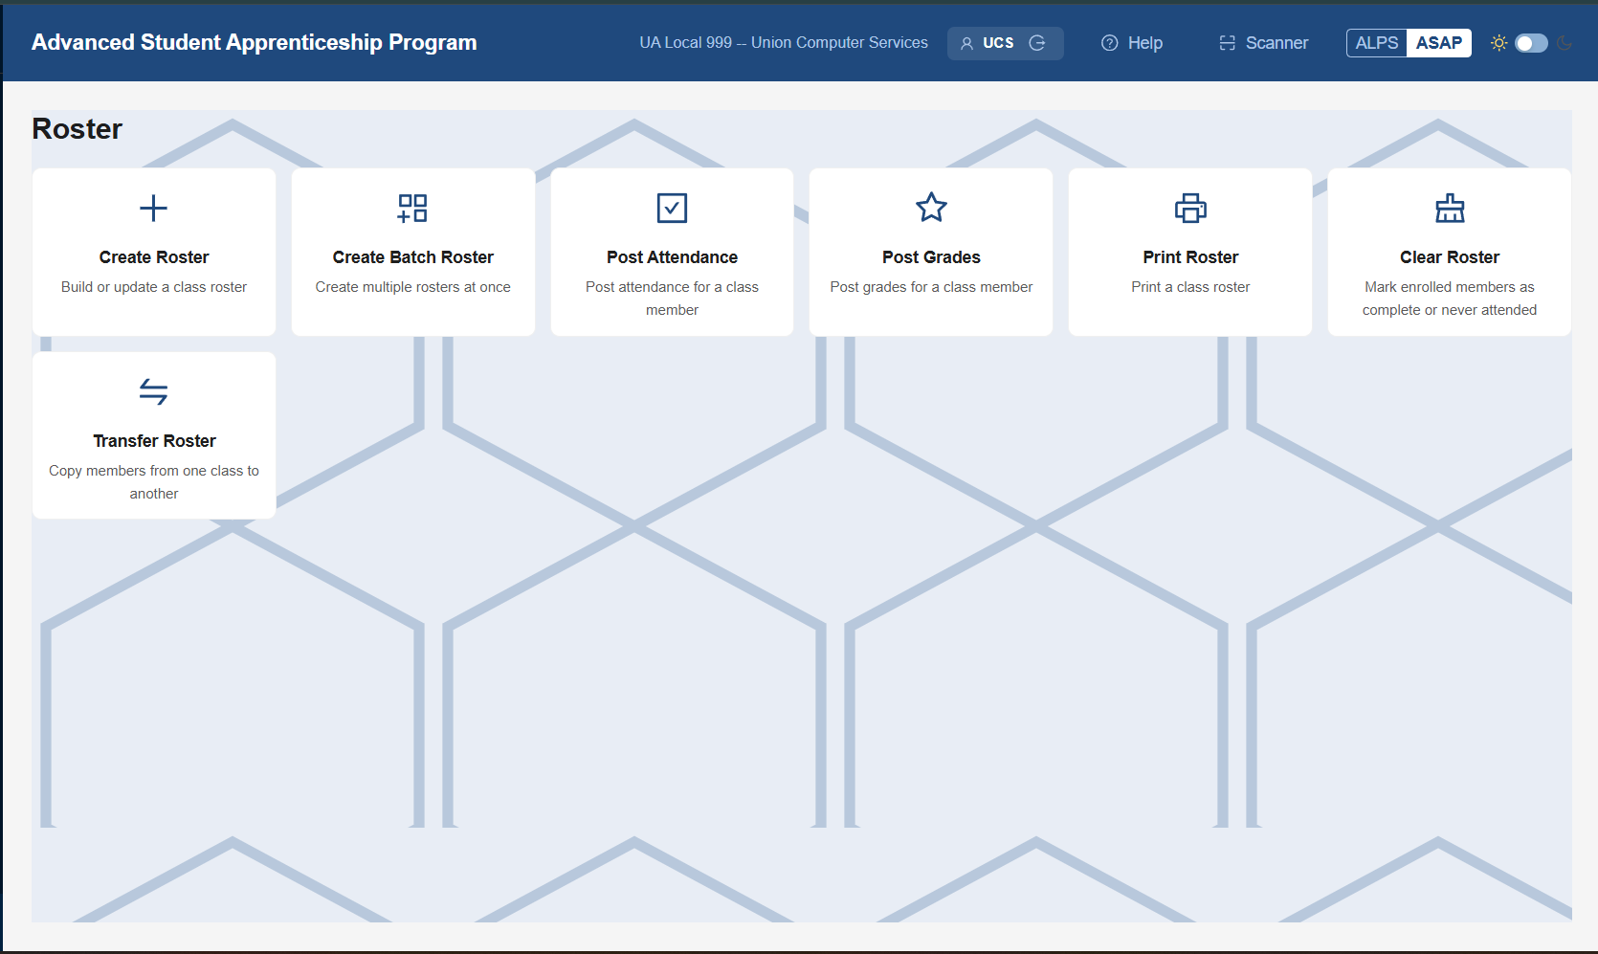Open the Post Attendance title
The height and width of the screenshot is (954, 1598).
[x=672, y=257]
